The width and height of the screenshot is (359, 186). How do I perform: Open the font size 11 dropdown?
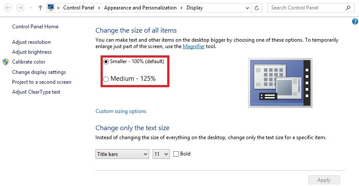(x=161, y=154)
